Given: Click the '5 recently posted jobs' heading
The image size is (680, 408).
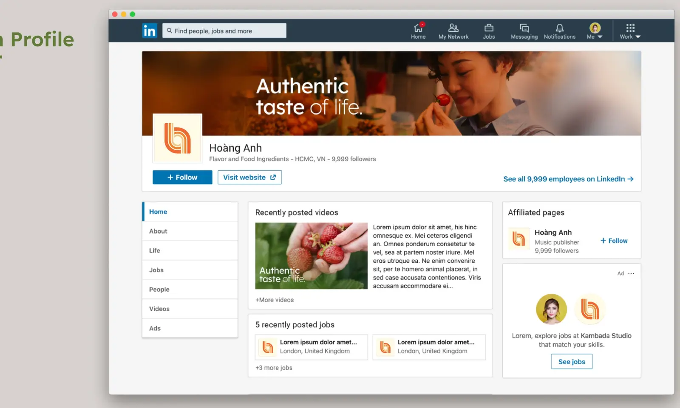Looking at the screenshot, I should tap(295, 325).
